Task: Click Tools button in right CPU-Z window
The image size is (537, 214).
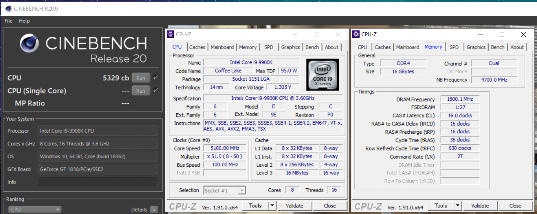Action: 441,206
